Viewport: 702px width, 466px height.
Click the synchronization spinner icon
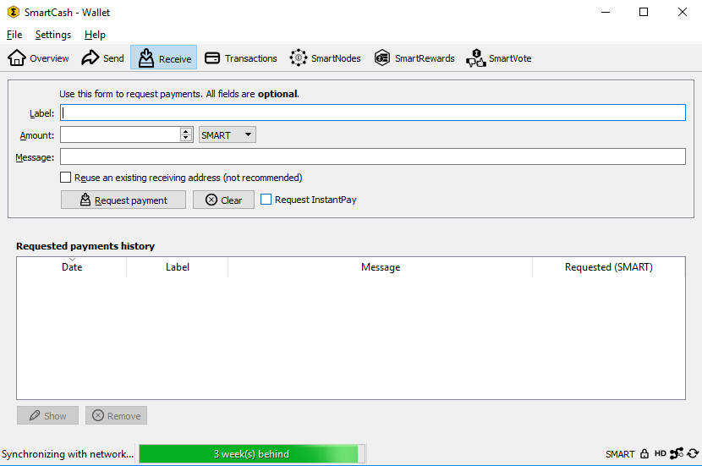coord(693,453)
